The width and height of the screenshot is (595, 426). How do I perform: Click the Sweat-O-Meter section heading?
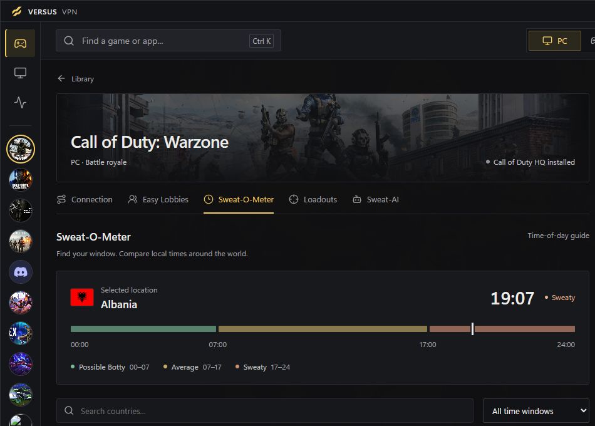(93, 237)
